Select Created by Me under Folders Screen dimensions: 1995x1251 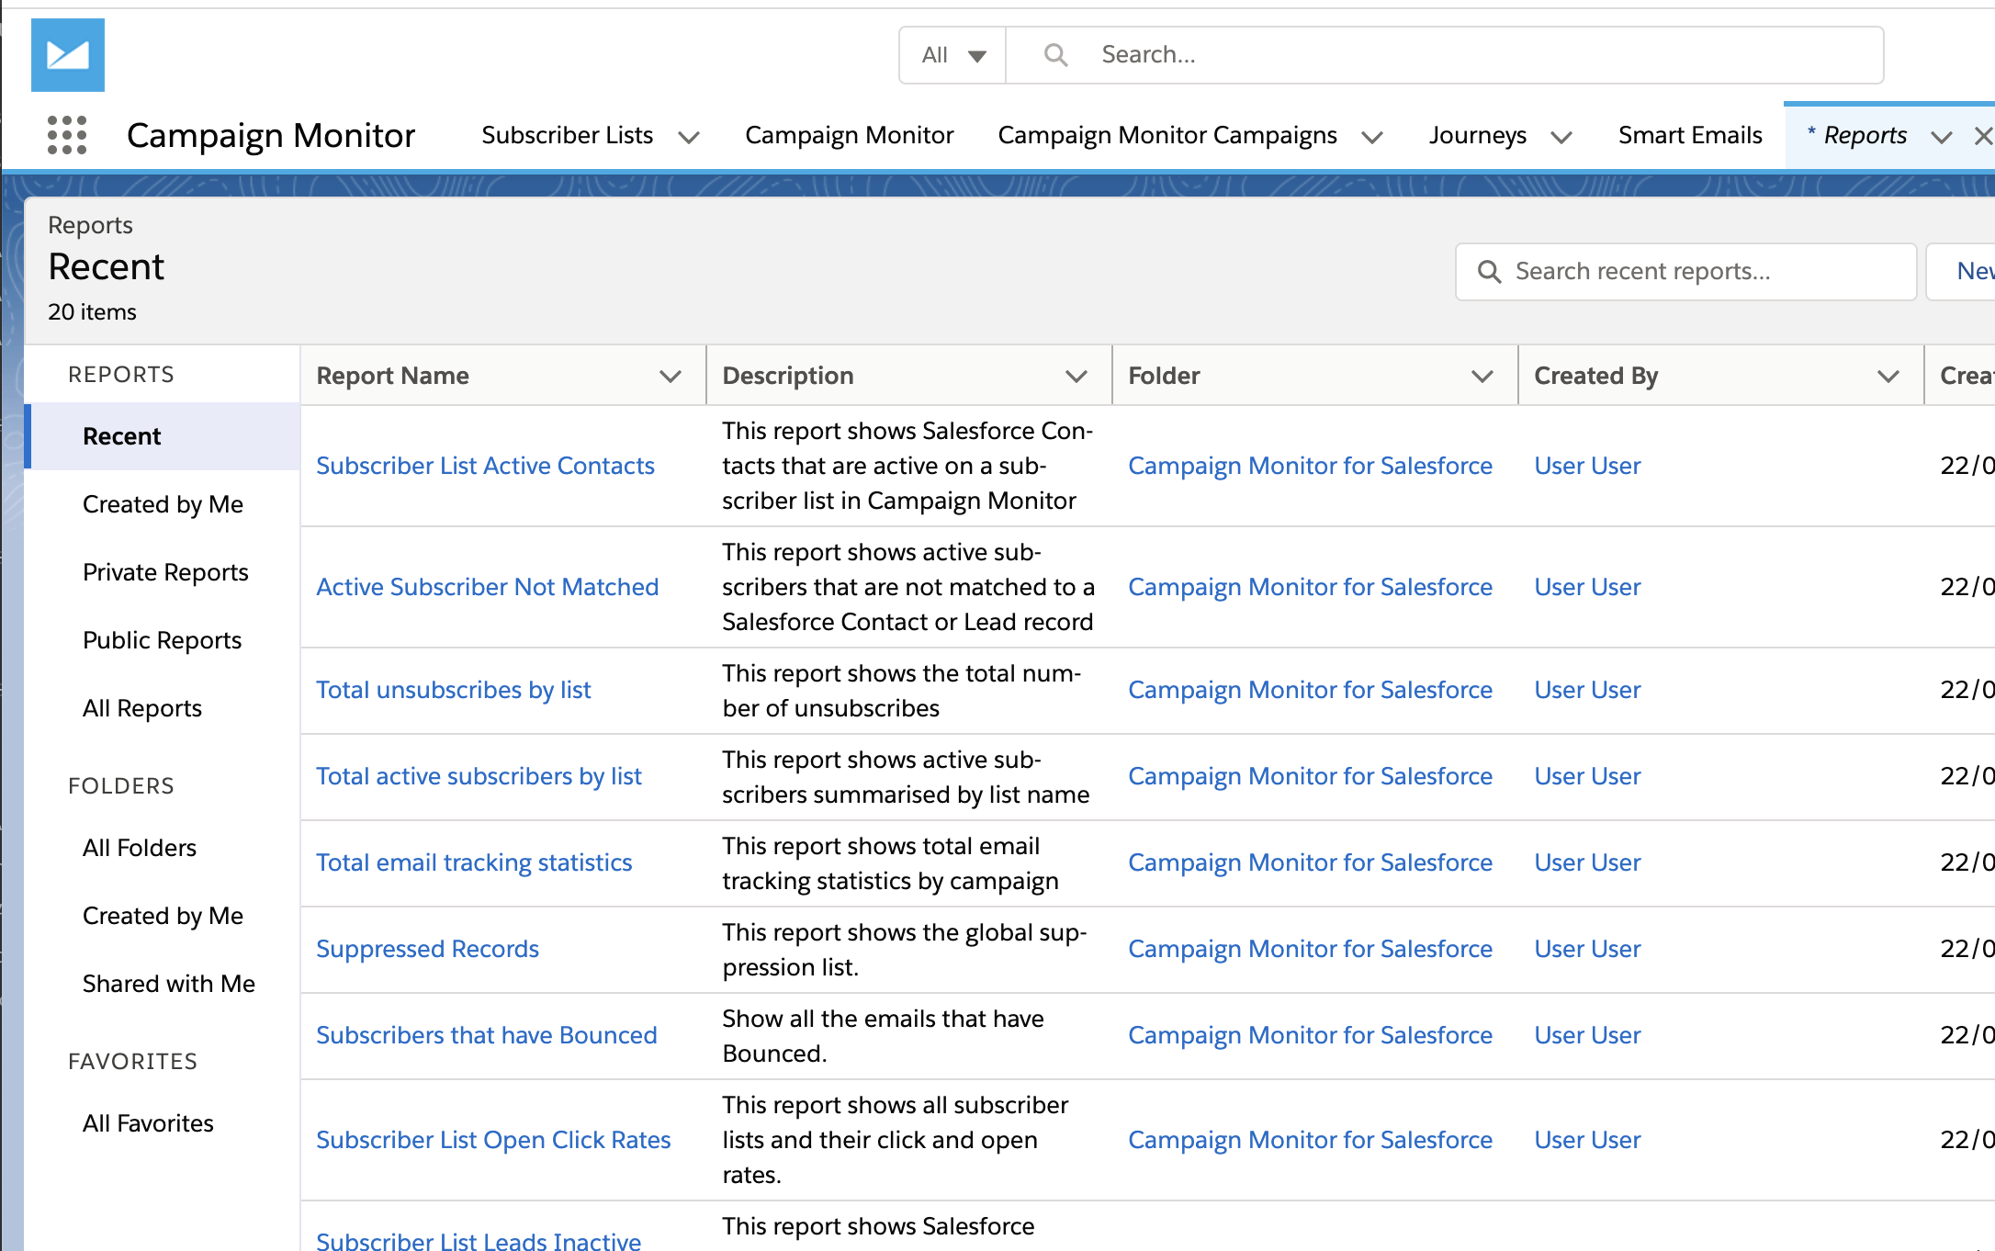[x=163, y=916]
